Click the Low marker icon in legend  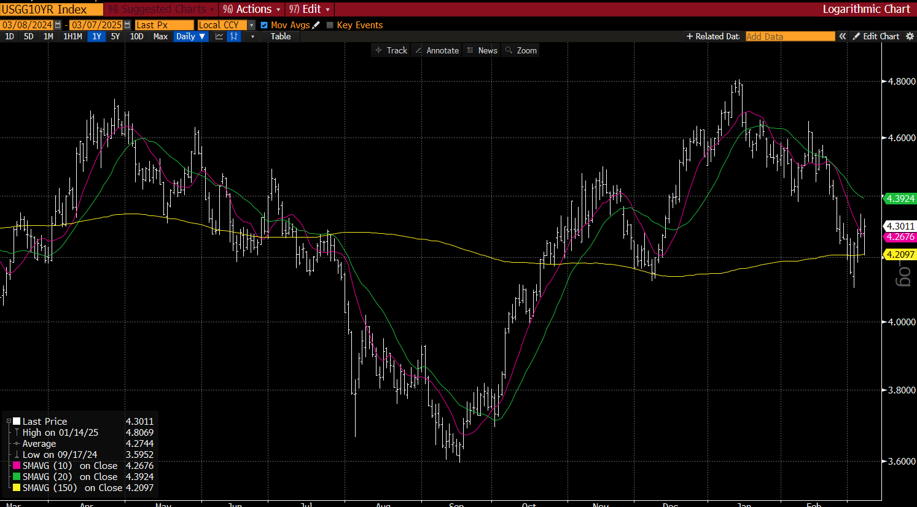[x=17, y=455]
